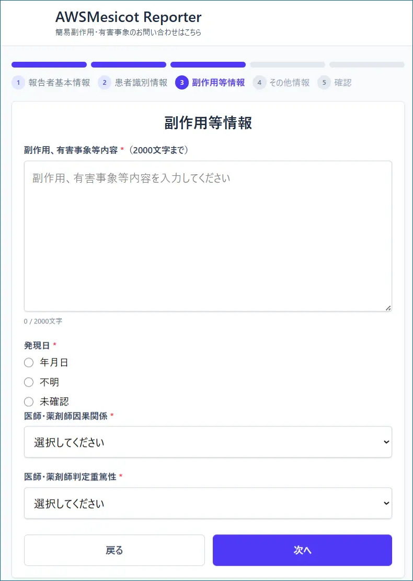Viewport: 413px width, 581px height.
Task: Select the 年月日 radio button
Action: pyautogui.click(x=29, y=363)
